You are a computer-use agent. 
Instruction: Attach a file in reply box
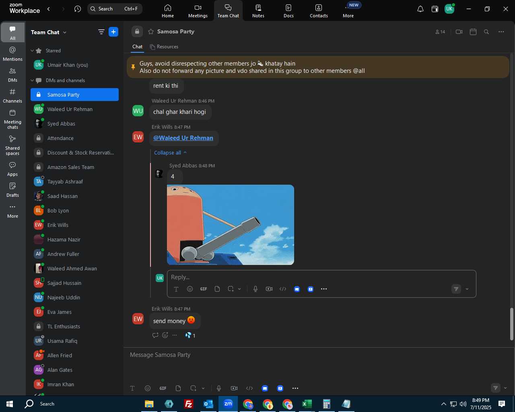click(217, 289)
